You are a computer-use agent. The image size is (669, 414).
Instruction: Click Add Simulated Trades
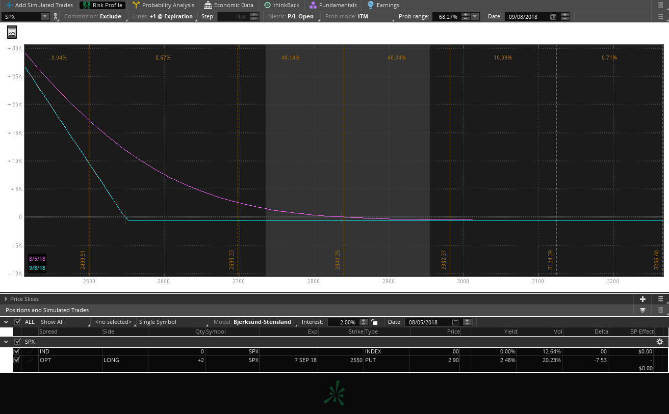pyautogui.click(x=39, y=5)
